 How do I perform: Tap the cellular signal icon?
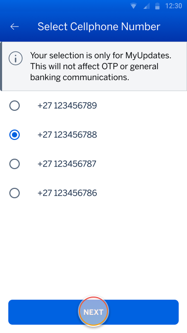click(x=146, y=6)
